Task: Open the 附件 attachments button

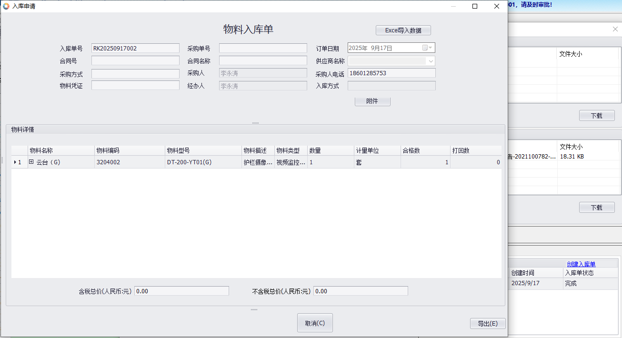Action: coord(372,101)
